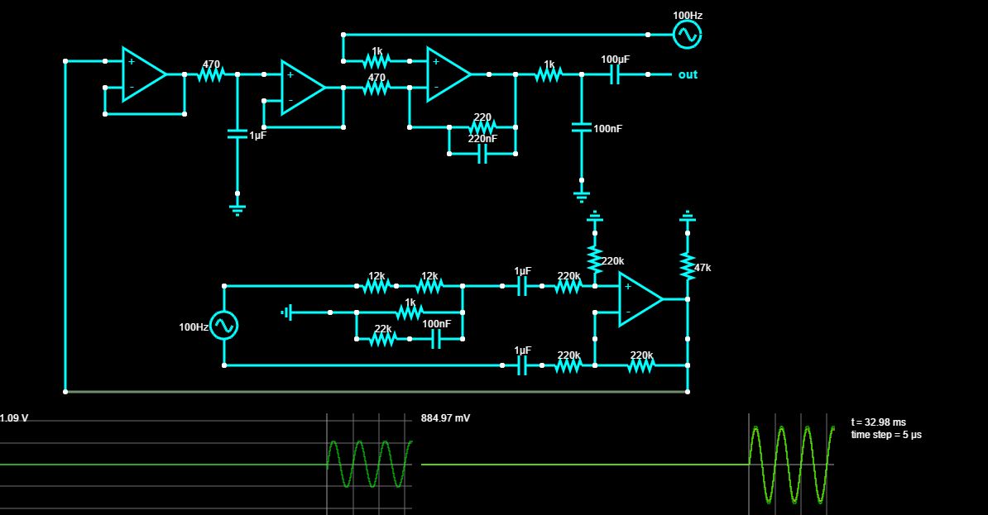This screenshot has height=515, width=988.
Task: Click the 884.97 mV scope reading
Action: pos(445,418)
